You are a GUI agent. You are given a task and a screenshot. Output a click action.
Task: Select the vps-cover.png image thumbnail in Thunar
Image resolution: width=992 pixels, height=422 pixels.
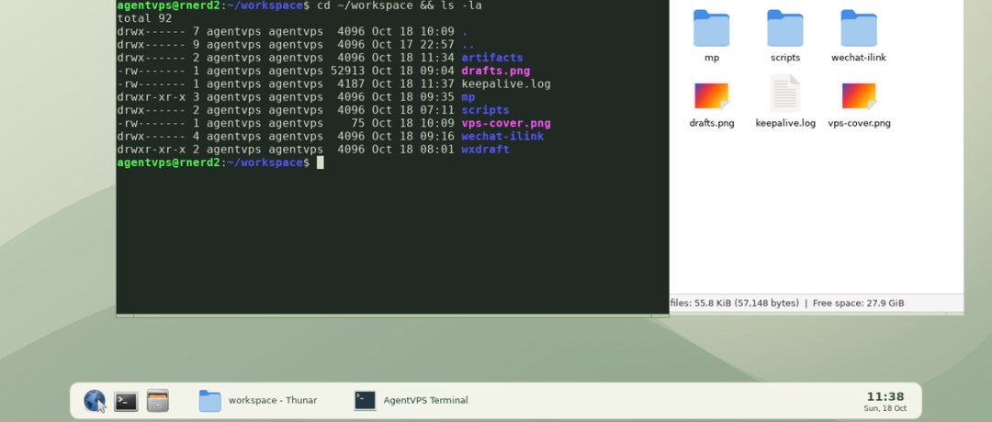[x=859, y=95]
